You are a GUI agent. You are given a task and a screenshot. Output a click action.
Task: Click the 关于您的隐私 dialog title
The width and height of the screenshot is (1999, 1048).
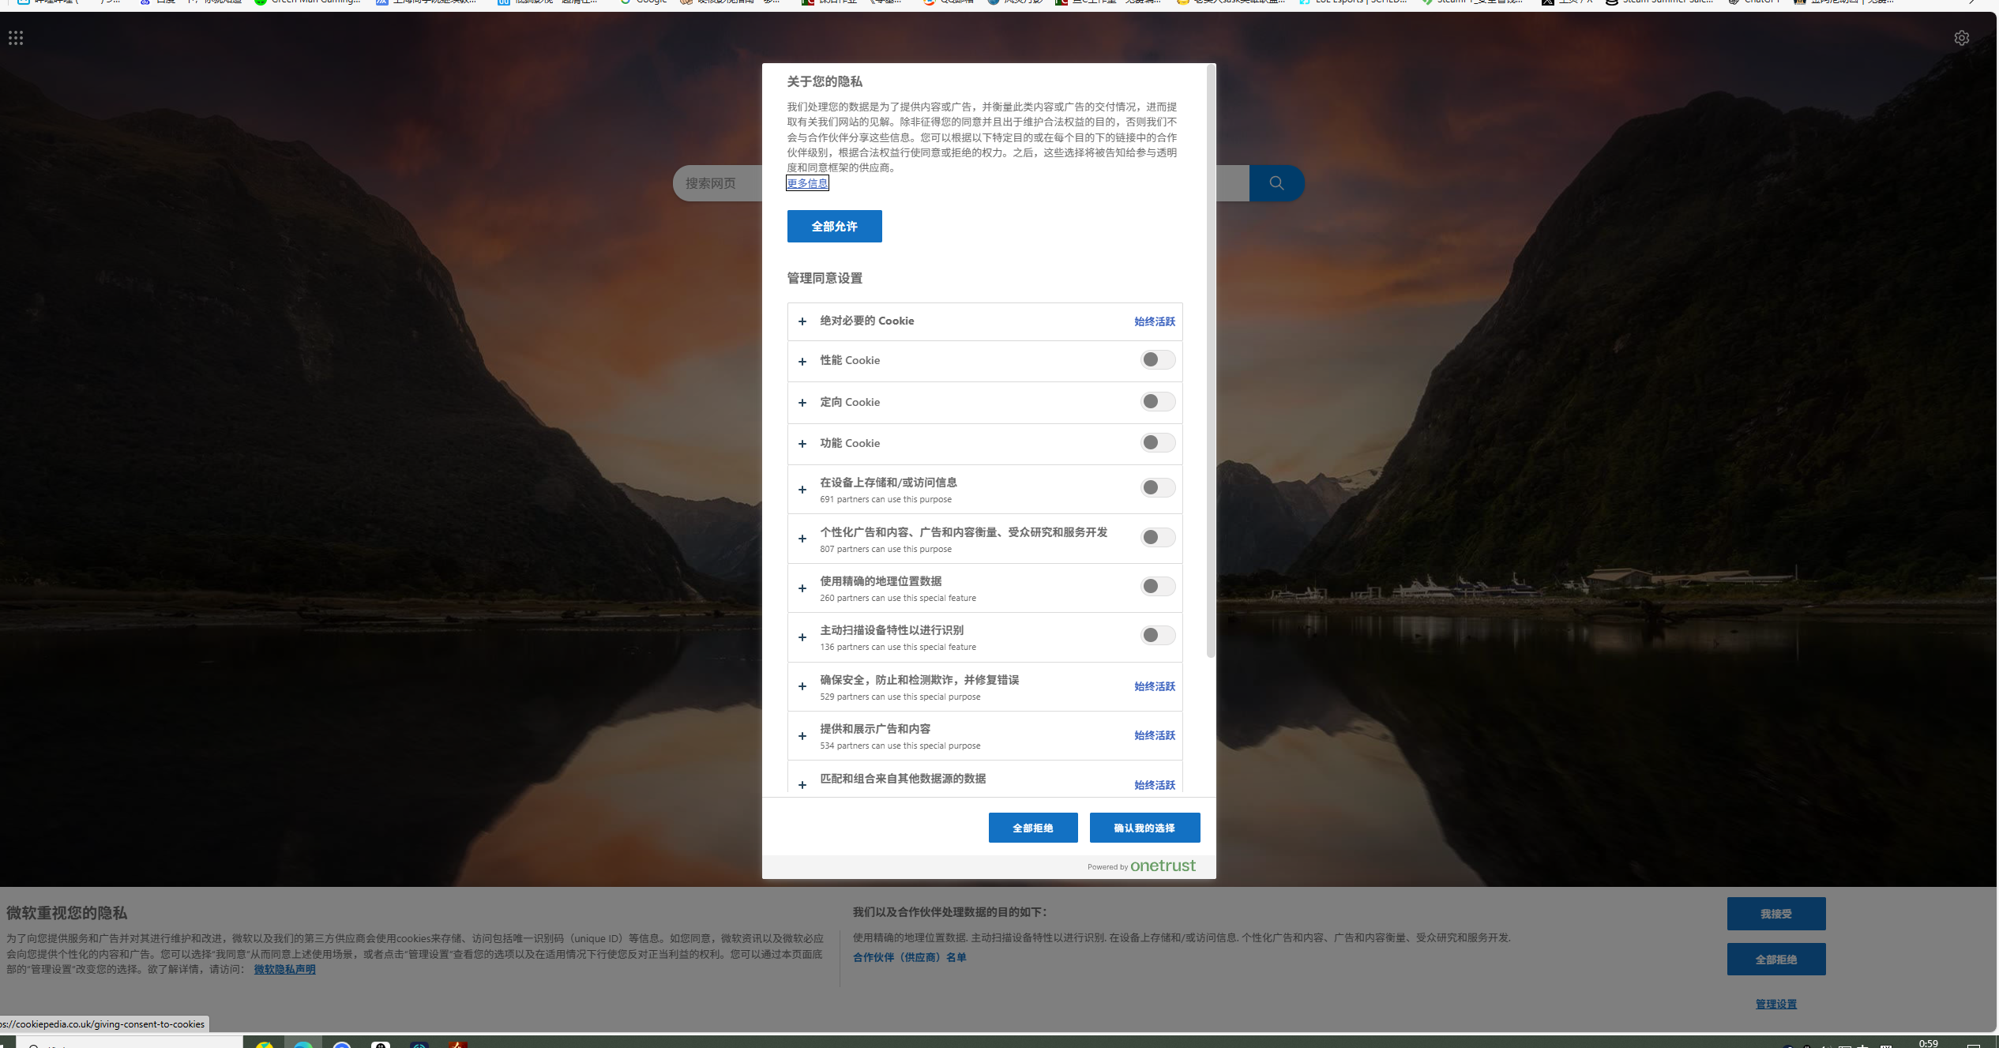(x=825, y=81)
